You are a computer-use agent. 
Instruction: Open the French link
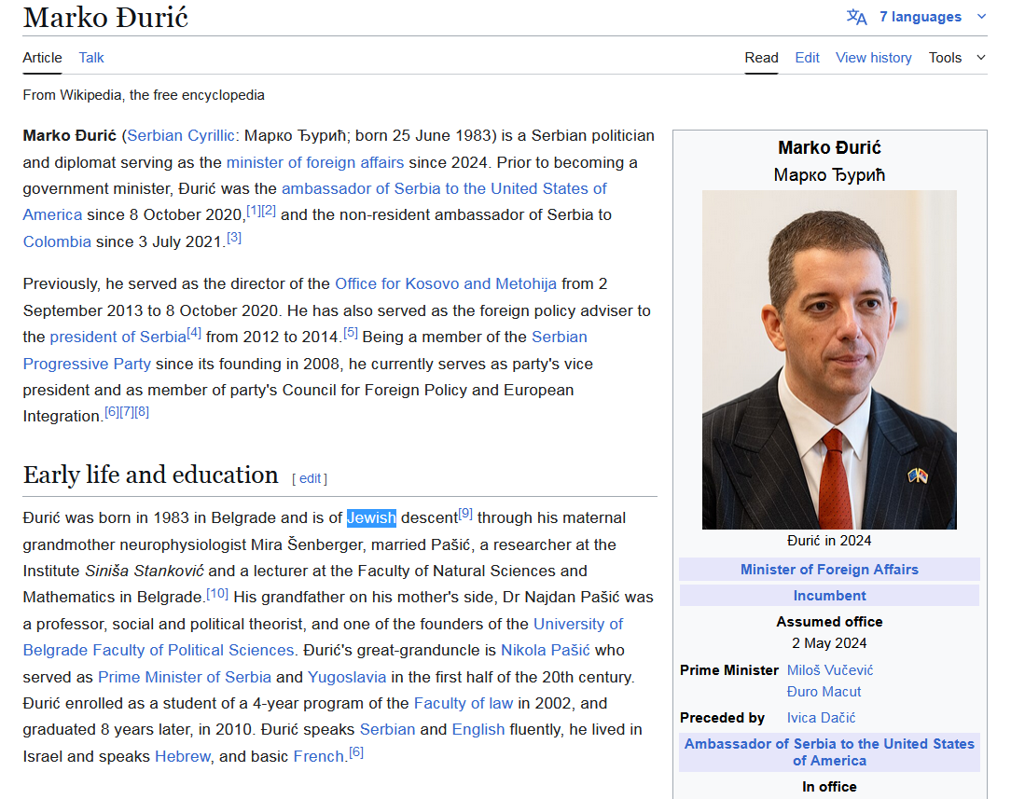coord(319,756)
